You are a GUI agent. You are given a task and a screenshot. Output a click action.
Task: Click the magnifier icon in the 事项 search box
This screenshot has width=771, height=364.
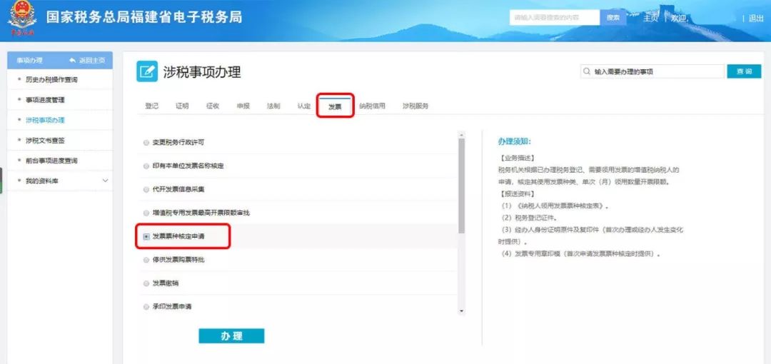[587, 72]
